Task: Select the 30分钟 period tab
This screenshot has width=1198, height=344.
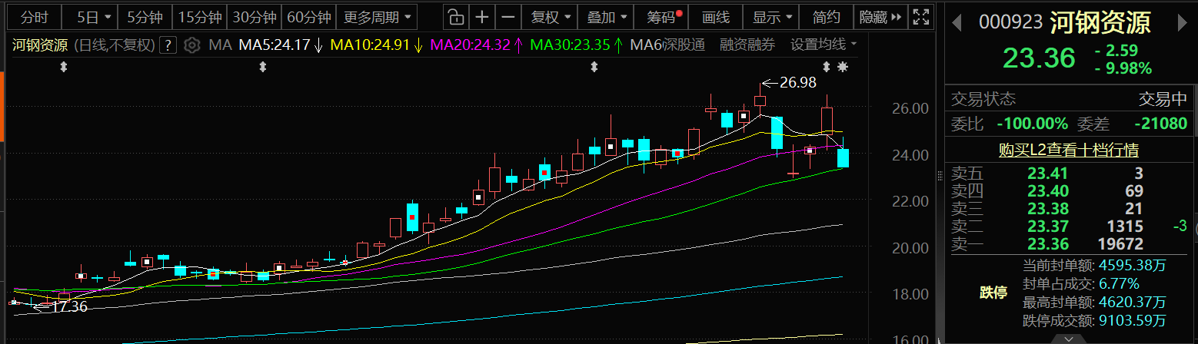Action: 255,17
